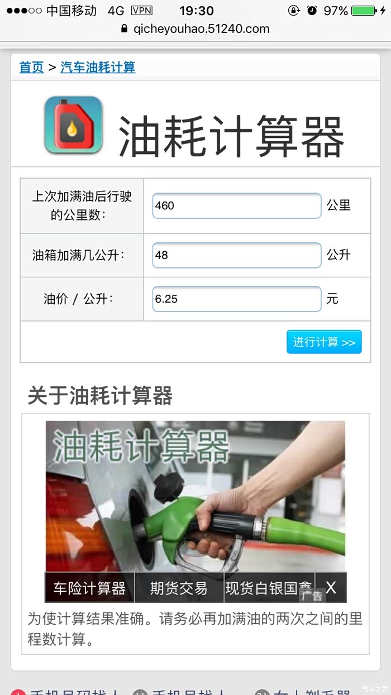Close the ad banner with X
Screen dimensions: 391x695
point(331,587)
